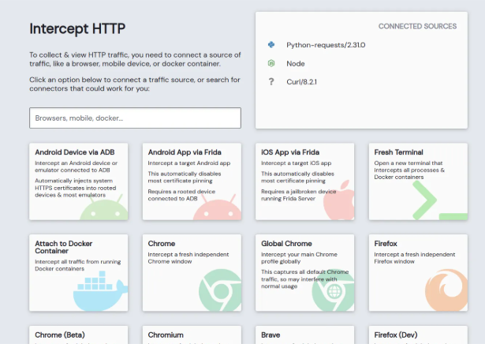Select the Firefox (Dev) card

pos(418,335)
